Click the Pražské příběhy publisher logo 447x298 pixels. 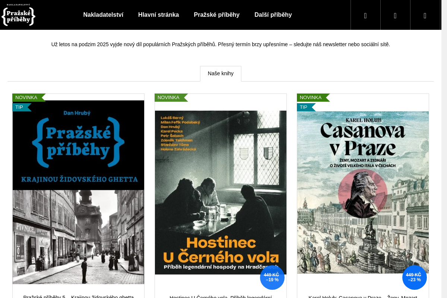(x=18, y=15)
